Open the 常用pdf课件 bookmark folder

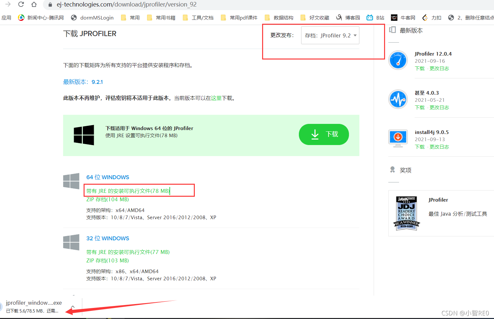pyautogui.click(x=239, y=18)
